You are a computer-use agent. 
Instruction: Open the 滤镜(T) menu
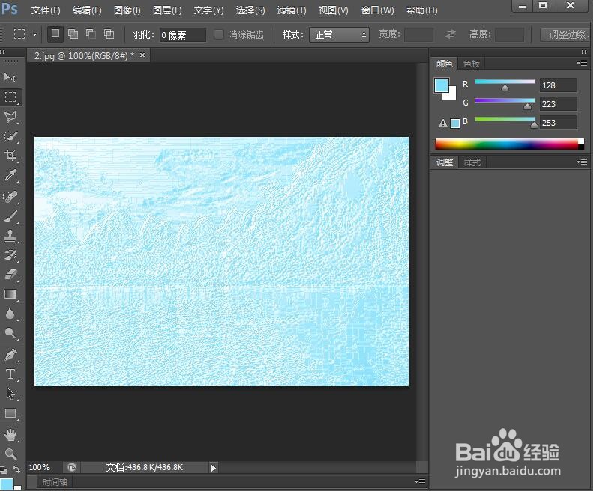pyautogui.click(x=292, y=10)
